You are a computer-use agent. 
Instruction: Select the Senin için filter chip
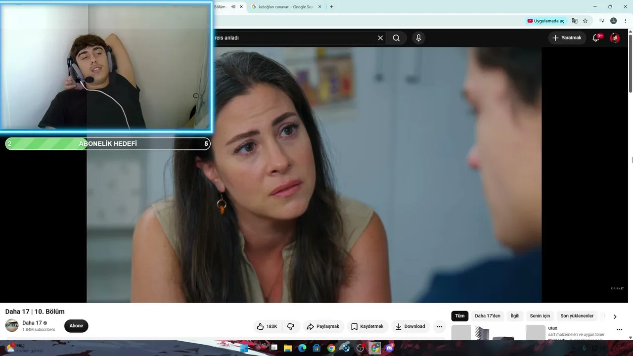pos(540,316)
